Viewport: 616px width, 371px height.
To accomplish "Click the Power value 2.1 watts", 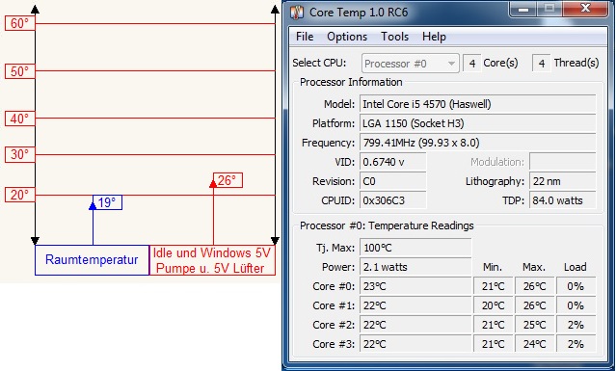I will (415, 267).
